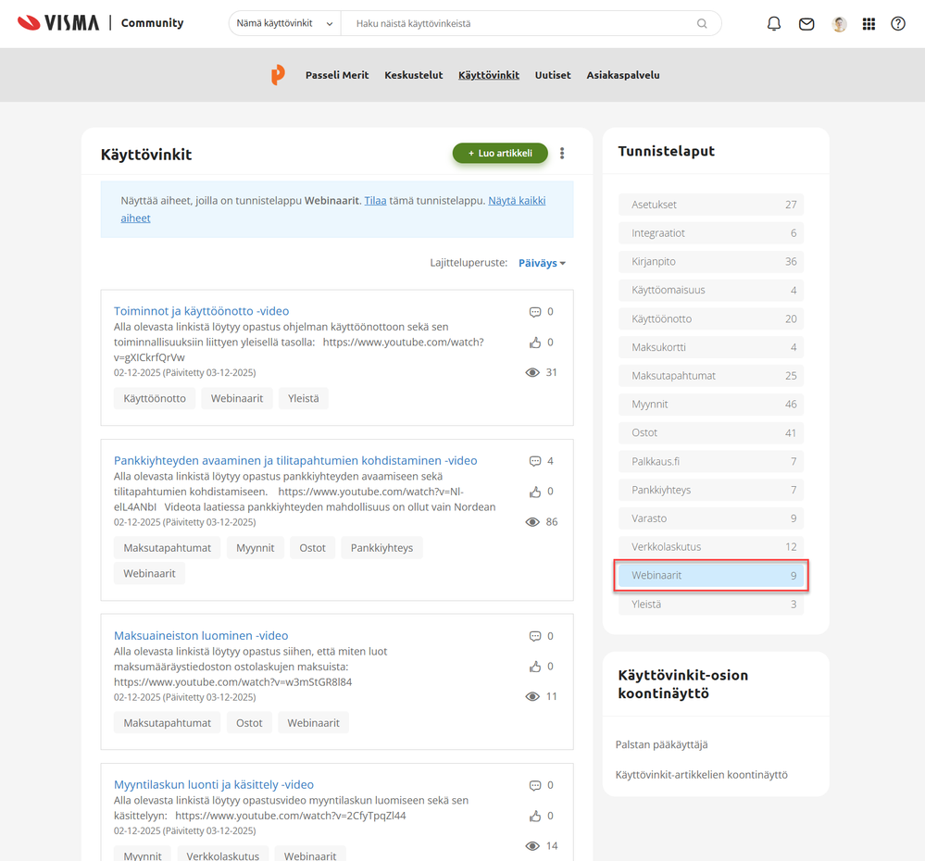Select Käyttöomaisuus tag in sidebar
925x861 pixels.
pyautogui.click(x=711, y=290)
